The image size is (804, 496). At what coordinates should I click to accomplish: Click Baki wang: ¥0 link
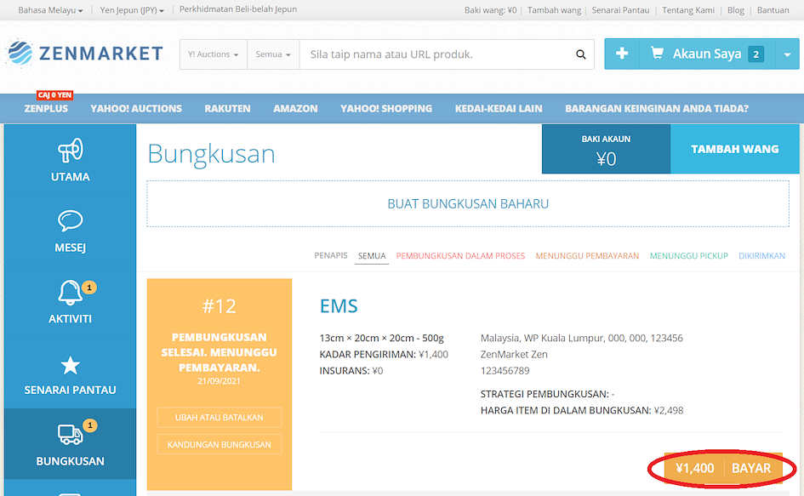pos(491,10)
